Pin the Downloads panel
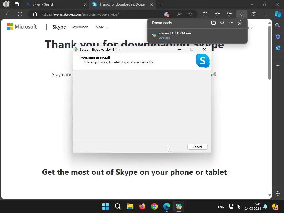Viewport: 284px width, 213px height. pos(240,23)
